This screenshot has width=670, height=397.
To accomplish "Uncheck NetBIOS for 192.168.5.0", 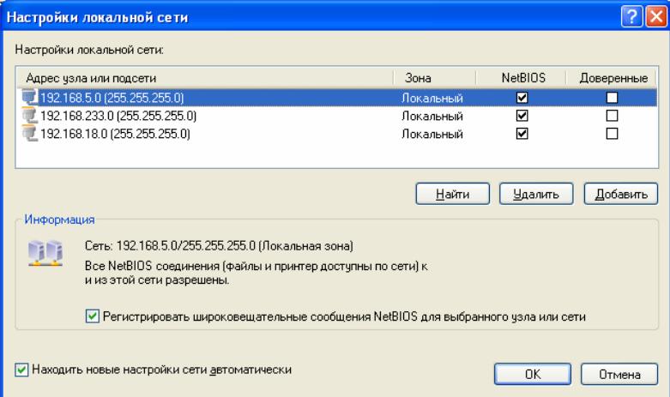I will tap(522, 98).
